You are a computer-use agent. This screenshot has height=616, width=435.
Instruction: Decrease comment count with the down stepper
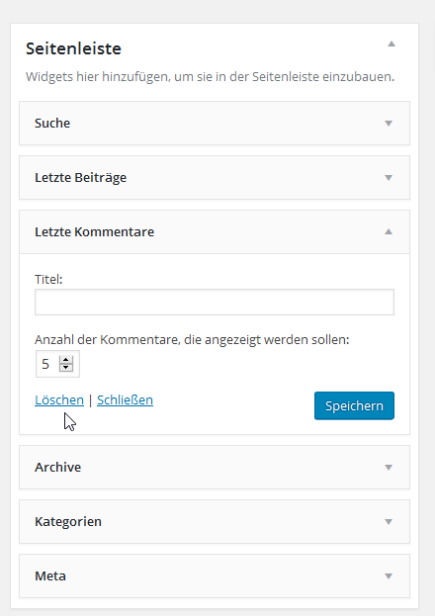coord(66,367)
